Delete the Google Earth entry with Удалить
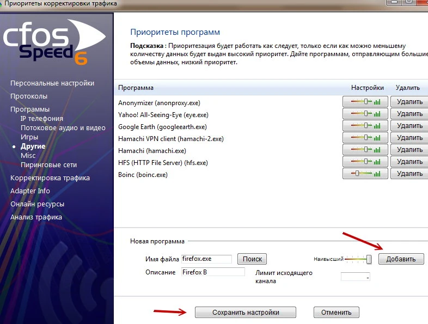The width and height of the screenshot is (428, 324). tap(409, 126)
